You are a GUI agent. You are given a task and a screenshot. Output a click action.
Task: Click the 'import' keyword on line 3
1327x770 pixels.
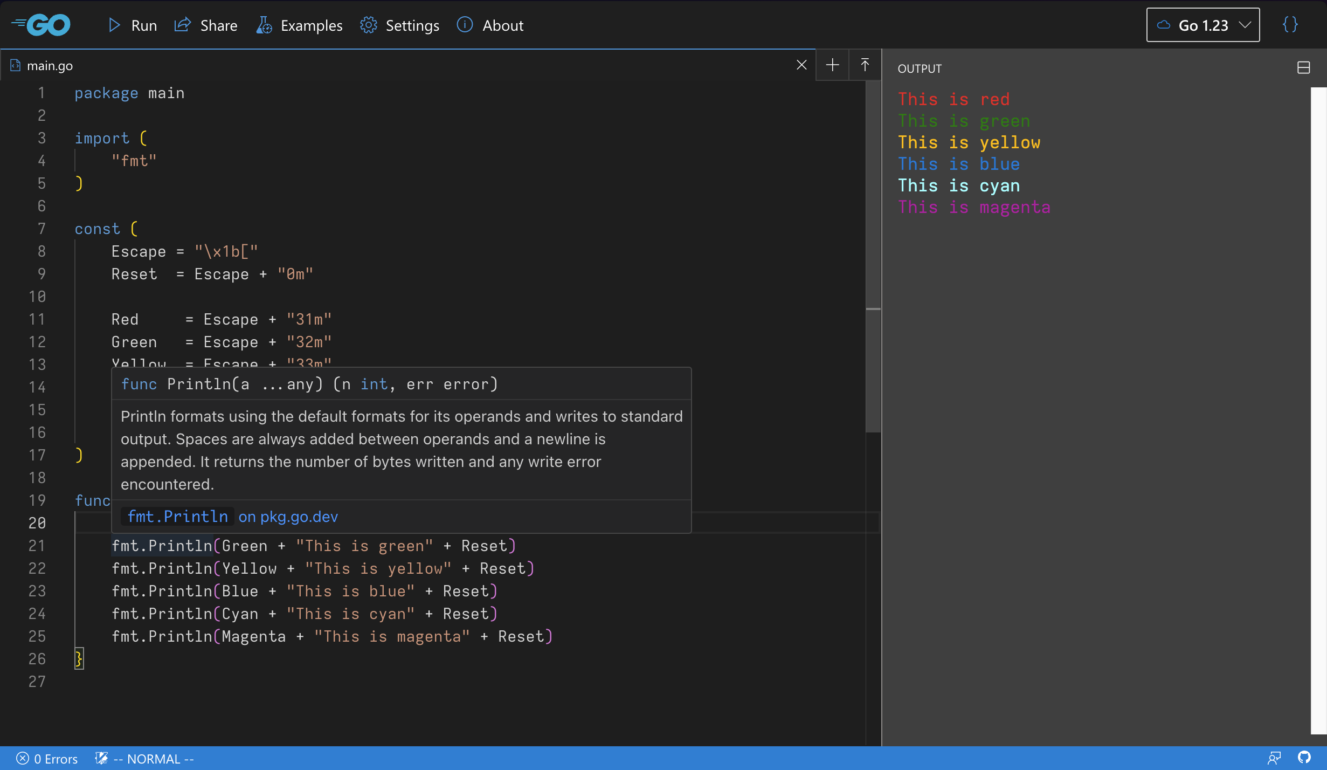(102, 139)
